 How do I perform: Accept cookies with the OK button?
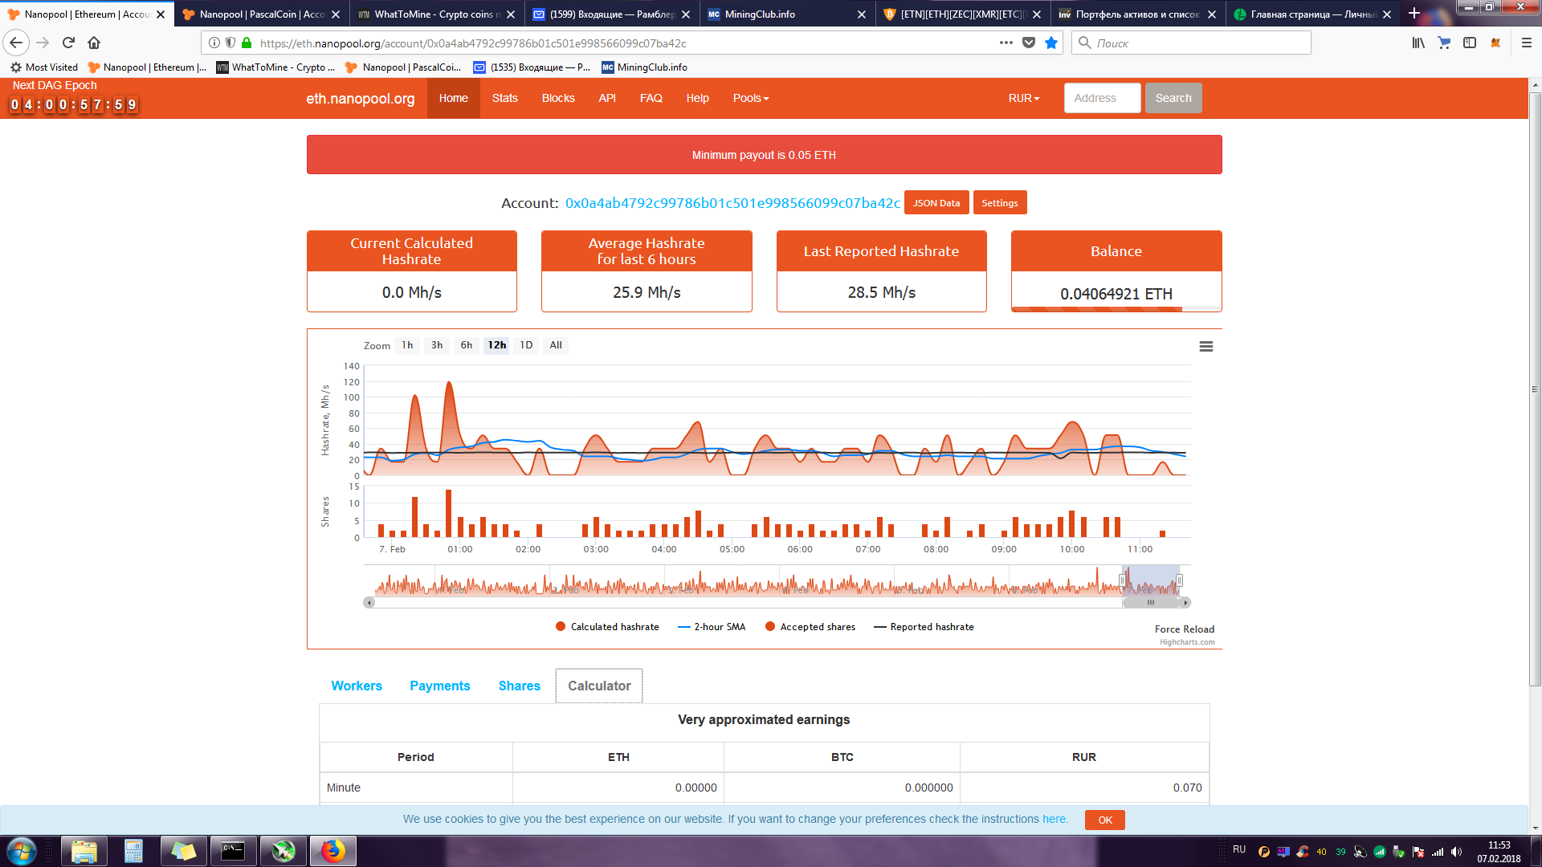coord(1105,820)
